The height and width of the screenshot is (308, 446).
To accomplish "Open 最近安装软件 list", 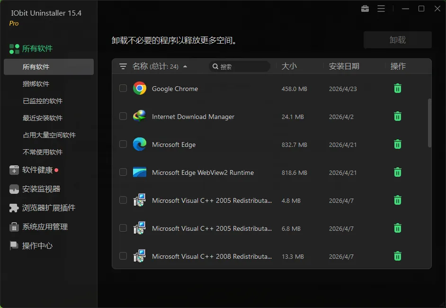I will 43,118.
